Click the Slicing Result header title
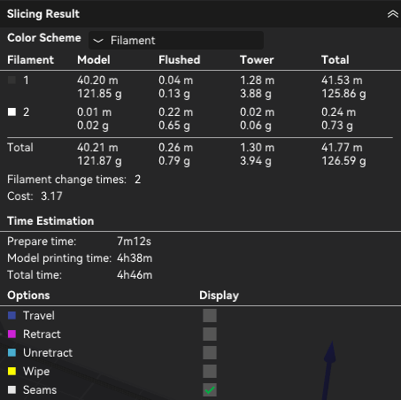The width and height of the screenshot is (401, 400). 43,14
